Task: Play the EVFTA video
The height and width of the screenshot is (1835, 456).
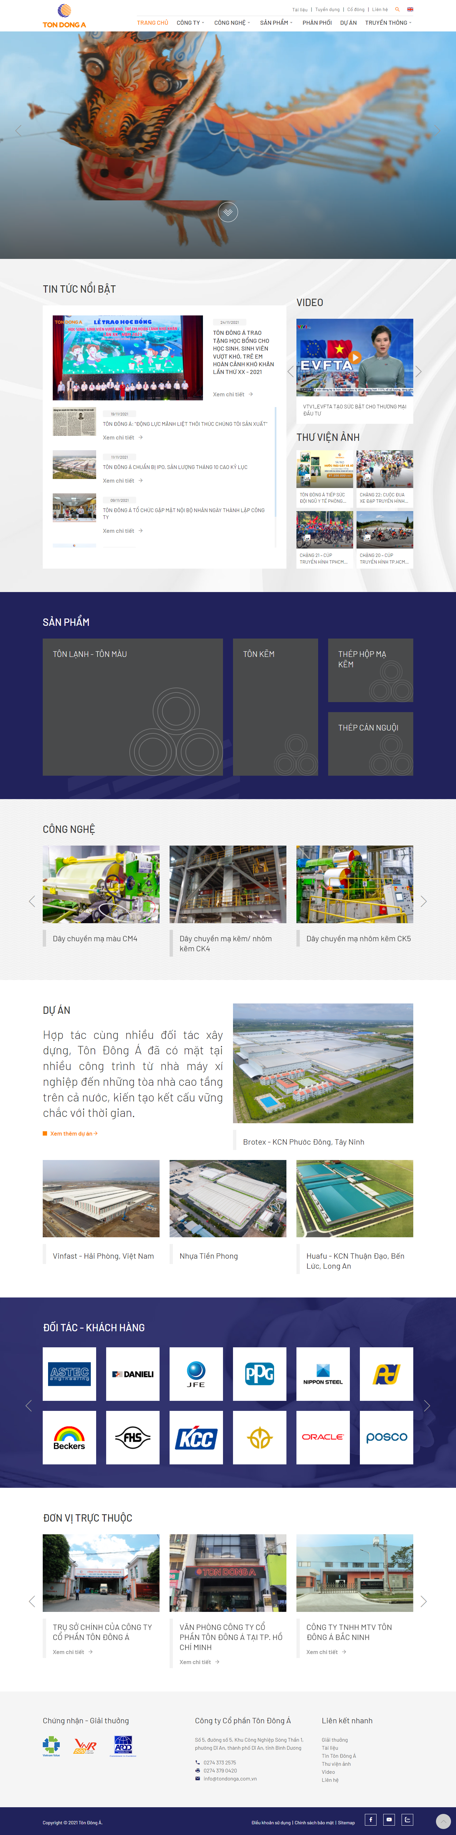Action: pos(355,357)
